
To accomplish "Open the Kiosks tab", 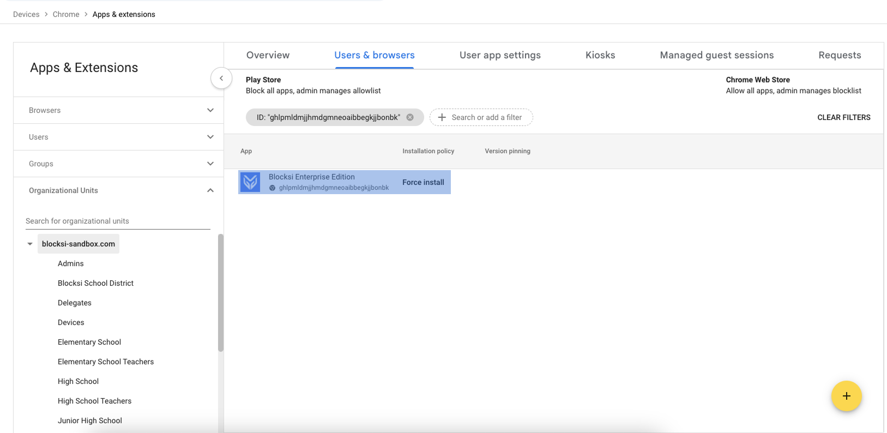I will 600,55.
